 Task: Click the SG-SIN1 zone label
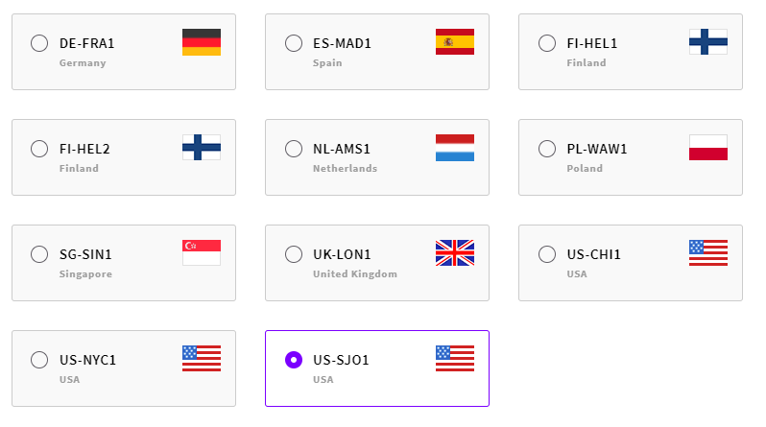(86, 254)
